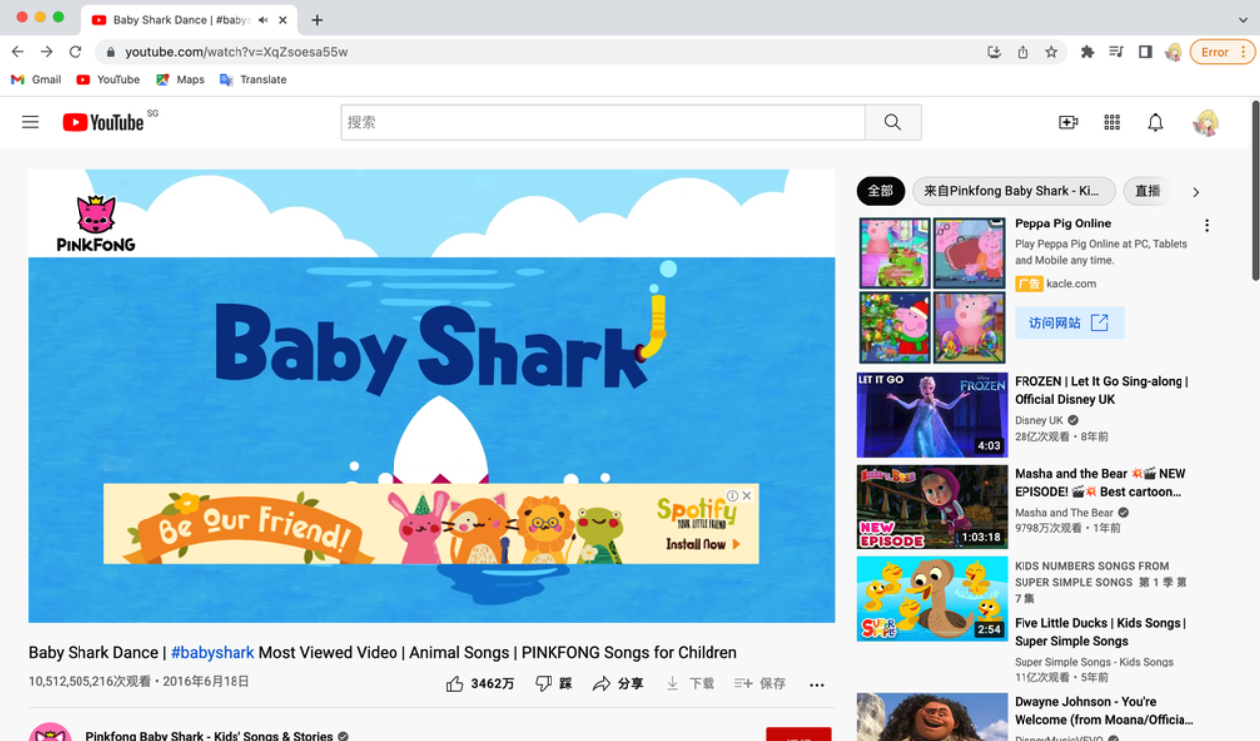The image size is (1260, 741).
Task: Open the Translate bookmark
Action: pyautogui.click(x=253, y=79)
